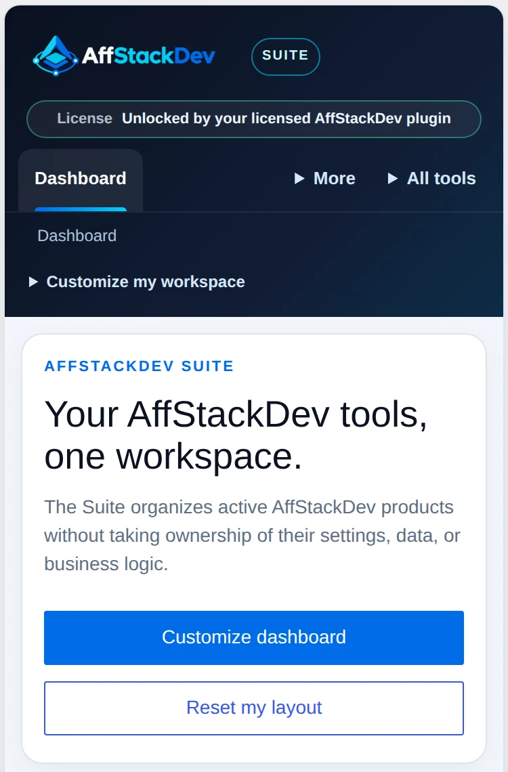Click the license status pill
The width and height of the screenshot is (508, 772).
pos(254,119)
